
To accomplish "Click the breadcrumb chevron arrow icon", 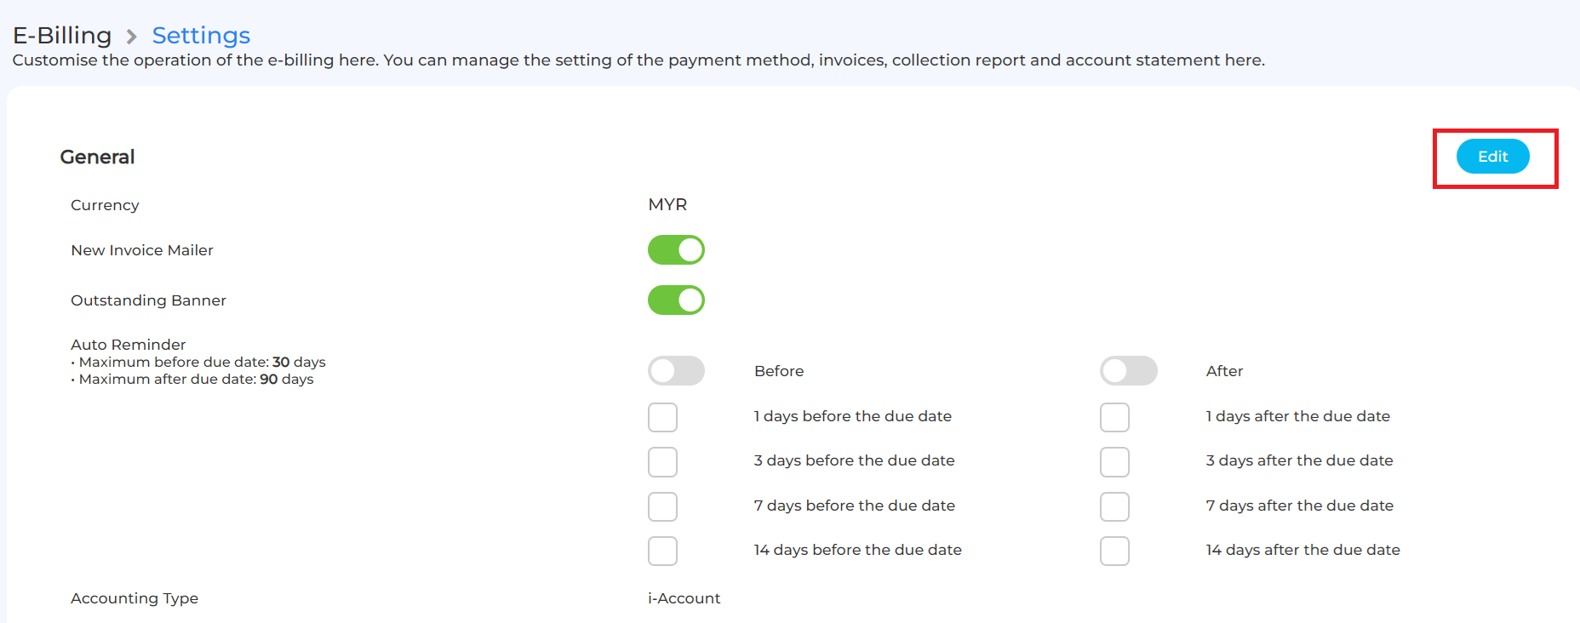I will (131, 37).
